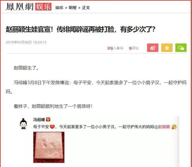Screen dimensions: 192x167
Task: Click the article headline about 赵丽颖生娃官宣
Action: pos(80,29)
